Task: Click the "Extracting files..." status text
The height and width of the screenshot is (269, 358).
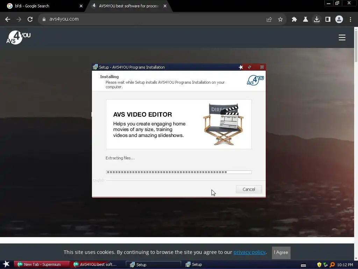Action: (x=120, y=158)
